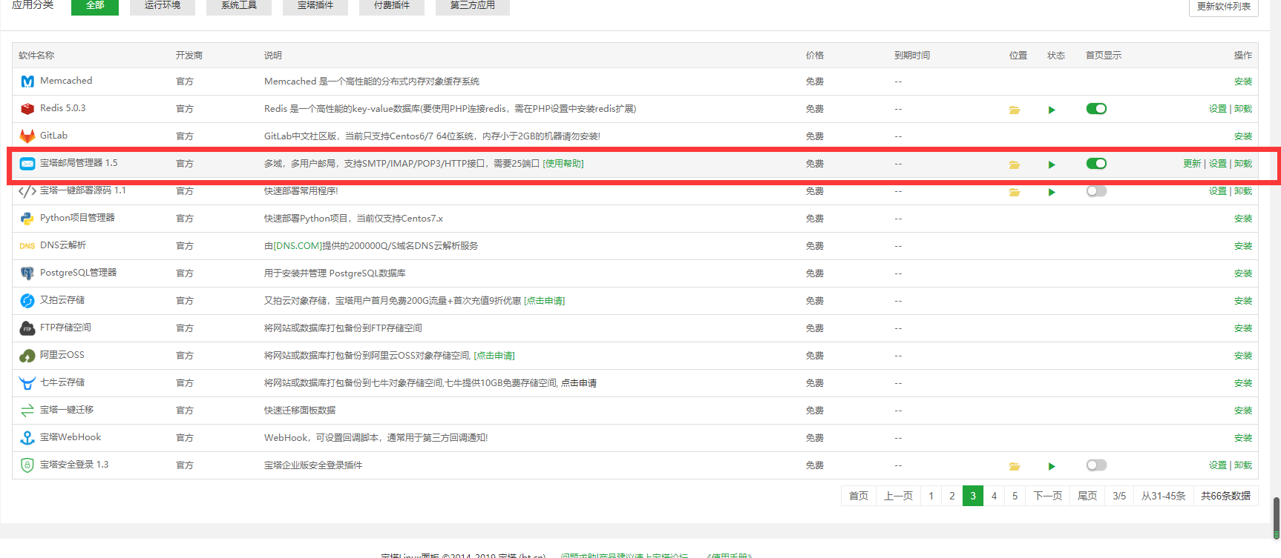
Task: Click play status icon for 宝塔邮局管理器
Action: pos(1052,165)
